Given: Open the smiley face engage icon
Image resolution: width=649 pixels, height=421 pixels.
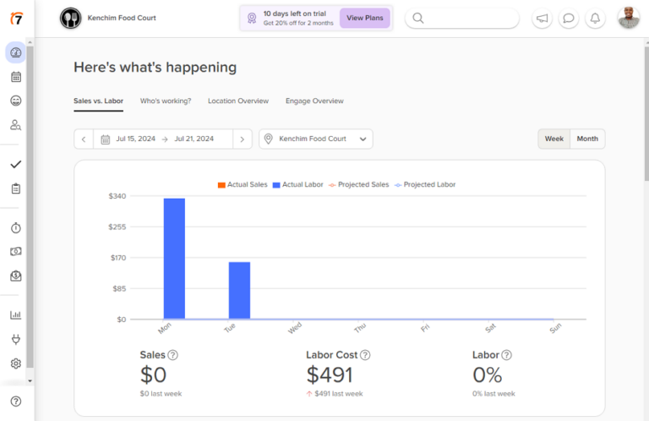Looking at the screenshot, I should click(x=16, y=101).
